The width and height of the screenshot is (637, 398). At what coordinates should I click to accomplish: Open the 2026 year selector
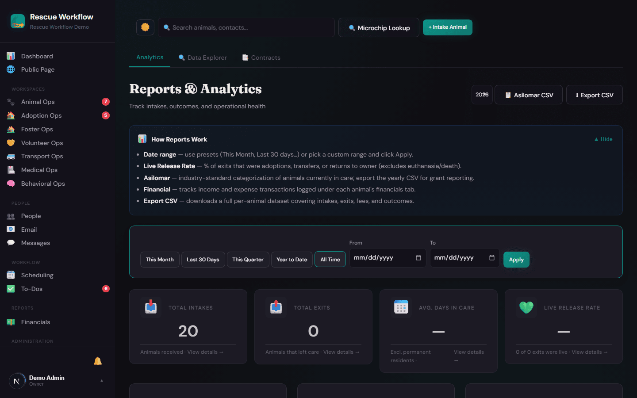[x=482, y=95]
